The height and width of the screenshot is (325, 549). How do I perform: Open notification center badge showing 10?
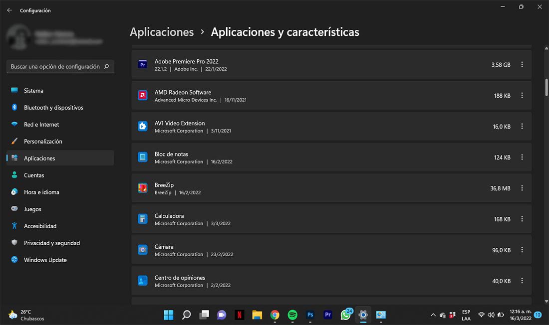tap(538, 315)
